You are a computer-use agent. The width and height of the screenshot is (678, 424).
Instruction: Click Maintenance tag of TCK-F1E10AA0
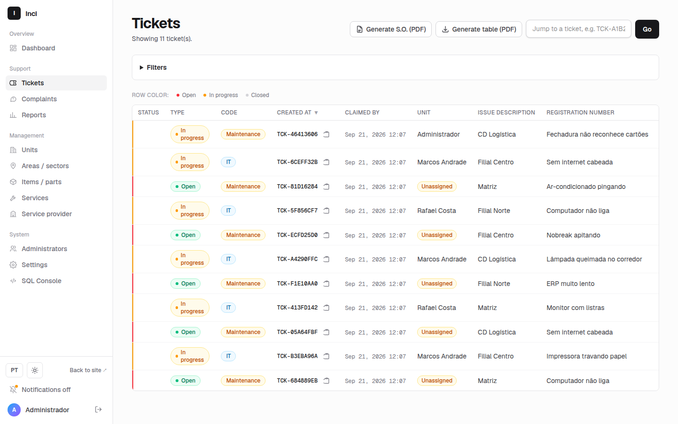[243, 284]
